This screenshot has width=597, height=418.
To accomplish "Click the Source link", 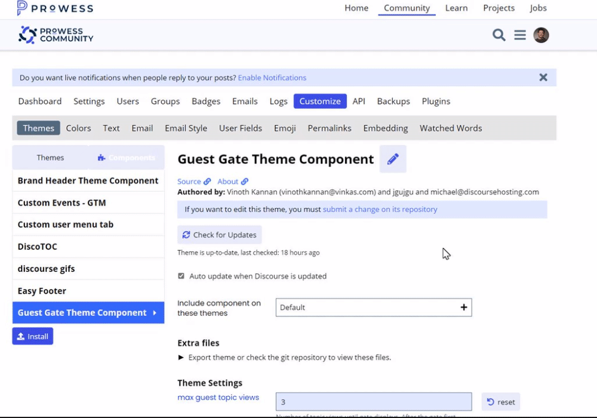I will [x=194, y=182].
